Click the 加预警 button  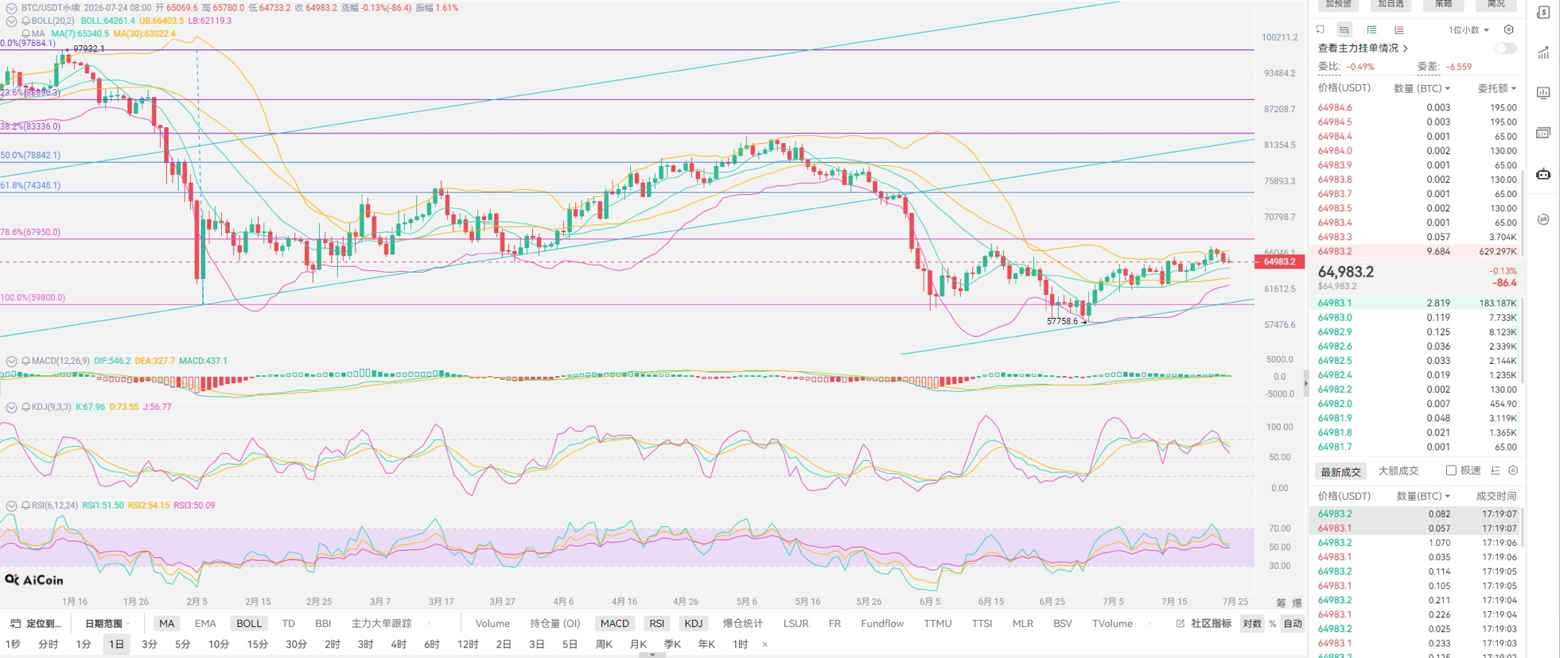pos(1338,4)
